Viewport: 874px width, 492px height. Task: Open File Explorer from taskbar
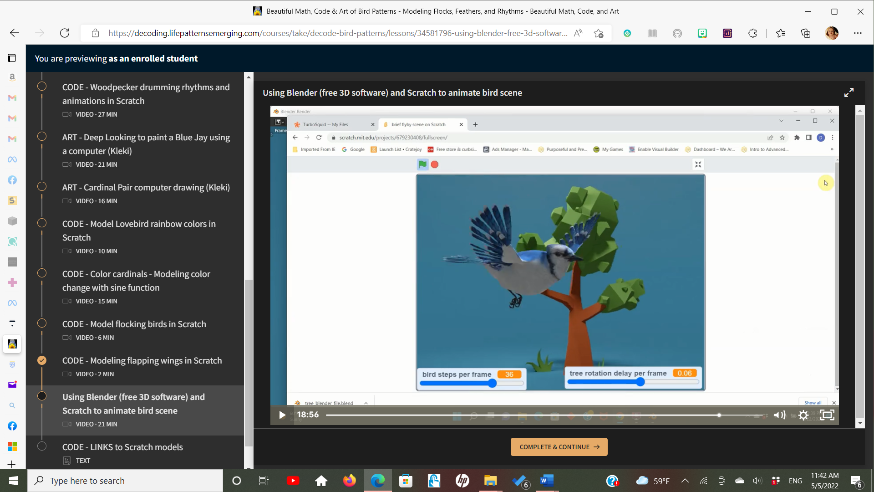(490, 481)
